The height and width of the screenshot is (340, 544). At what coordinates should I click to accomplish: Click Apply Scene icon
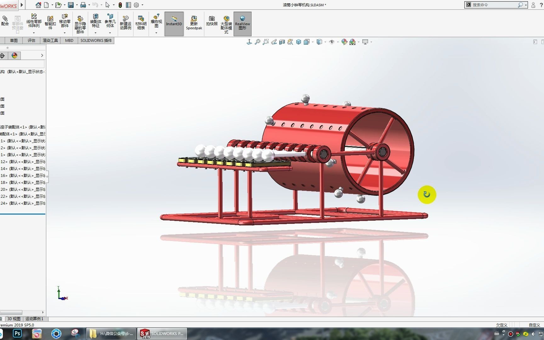(x=353, y=42)
